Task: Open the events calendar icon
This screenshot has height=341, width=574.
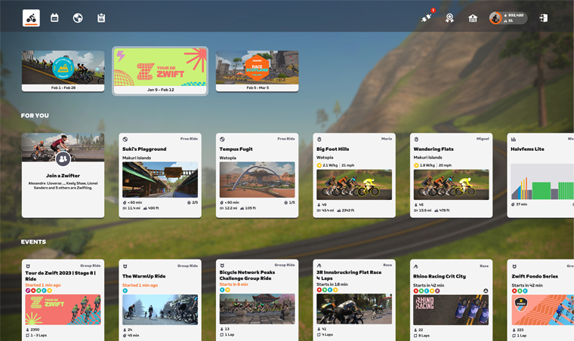Action: tap(54, 18)
